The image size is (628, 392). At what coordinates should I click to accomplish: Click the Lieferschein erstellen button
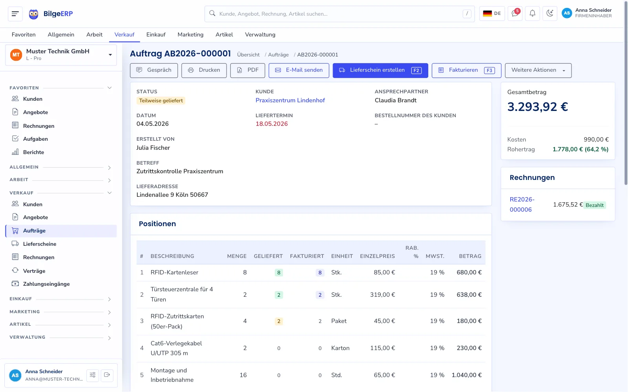380,71
